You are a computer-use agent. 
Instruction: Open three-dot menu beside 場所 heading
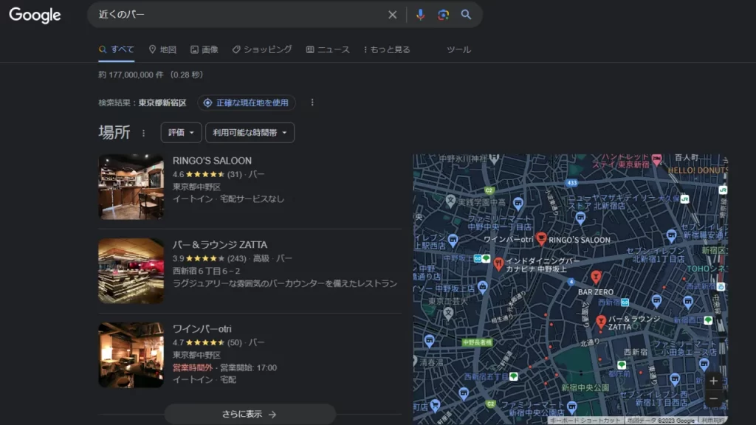[143, 133]
